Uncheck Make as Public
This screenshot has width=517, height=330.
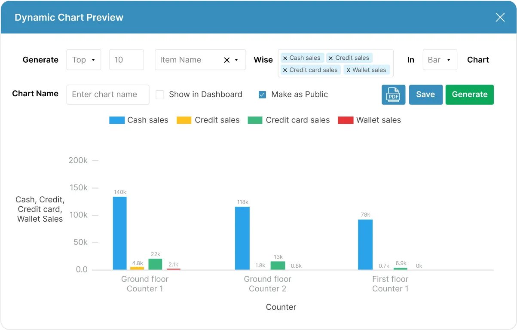click(x=262, y=94)
